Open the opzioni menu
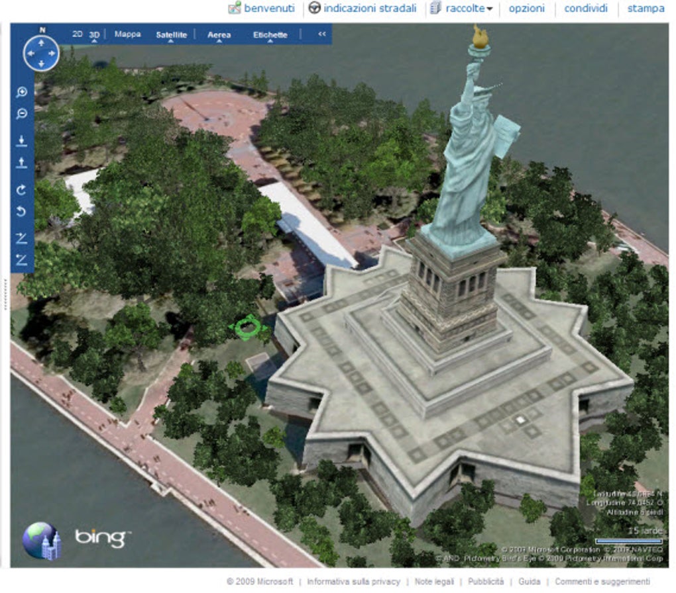The image size is (676, 593). [x=526, y=8]
